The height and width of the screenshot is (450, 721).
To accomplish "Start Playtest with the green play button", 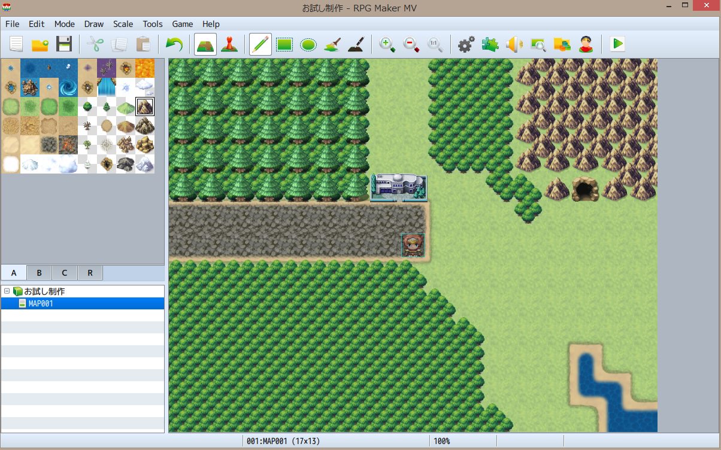I will pos(617,44).
